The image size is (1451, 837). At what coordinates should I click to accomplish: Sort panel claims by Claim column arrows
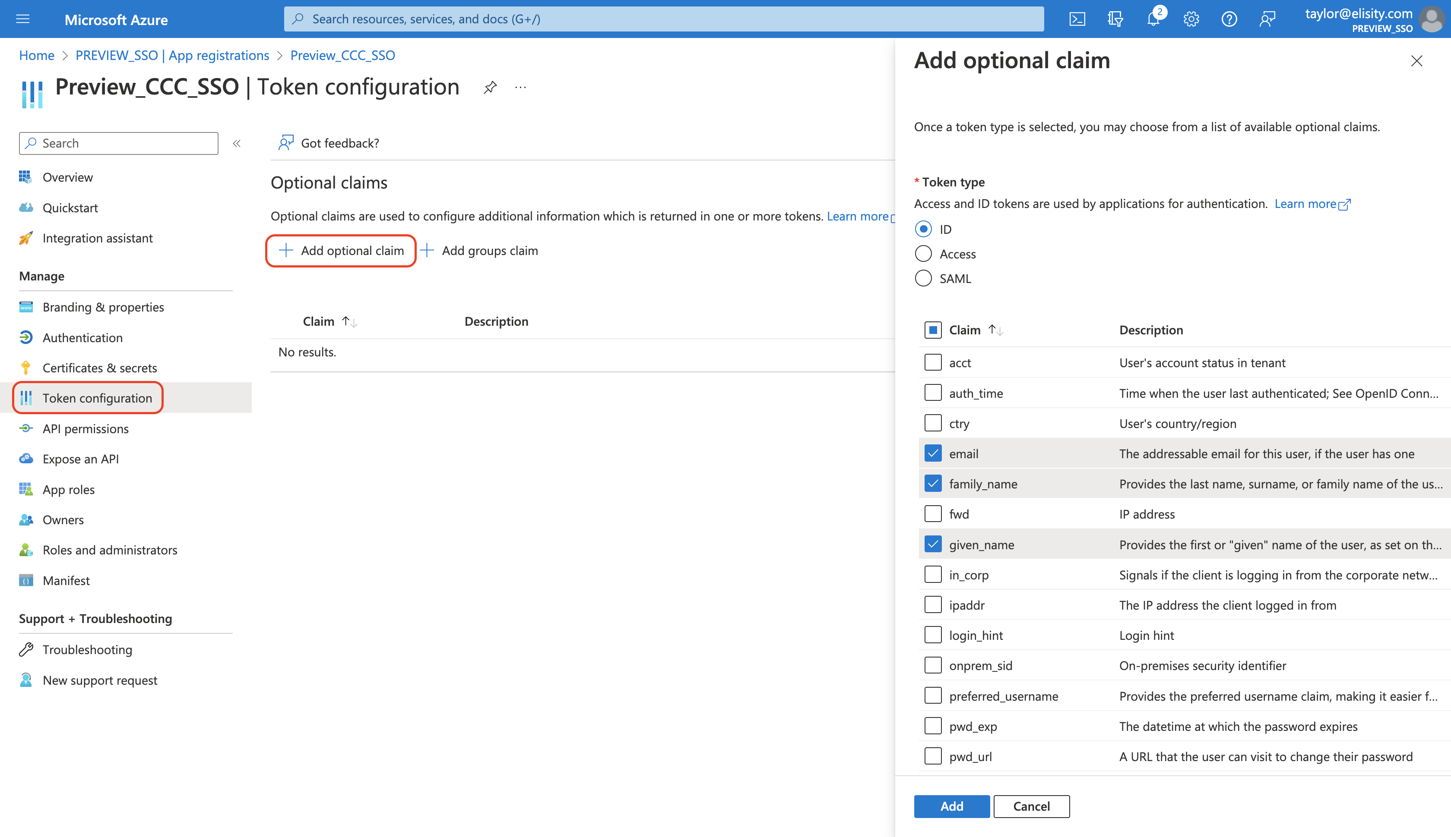point(995,330)
